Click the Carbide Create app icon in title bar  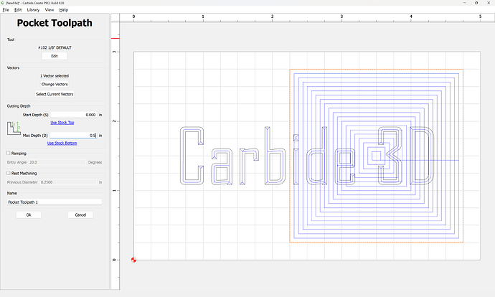point(4,3)
